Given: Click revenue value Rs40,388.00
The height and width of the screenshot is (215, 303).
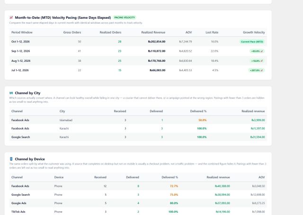Looking at the screenshot, I should point(223,186).
